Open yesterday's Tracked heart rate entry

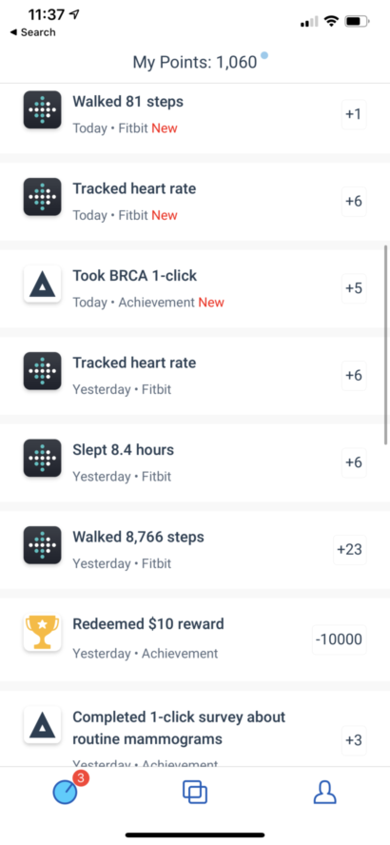[x=195, y=376]
